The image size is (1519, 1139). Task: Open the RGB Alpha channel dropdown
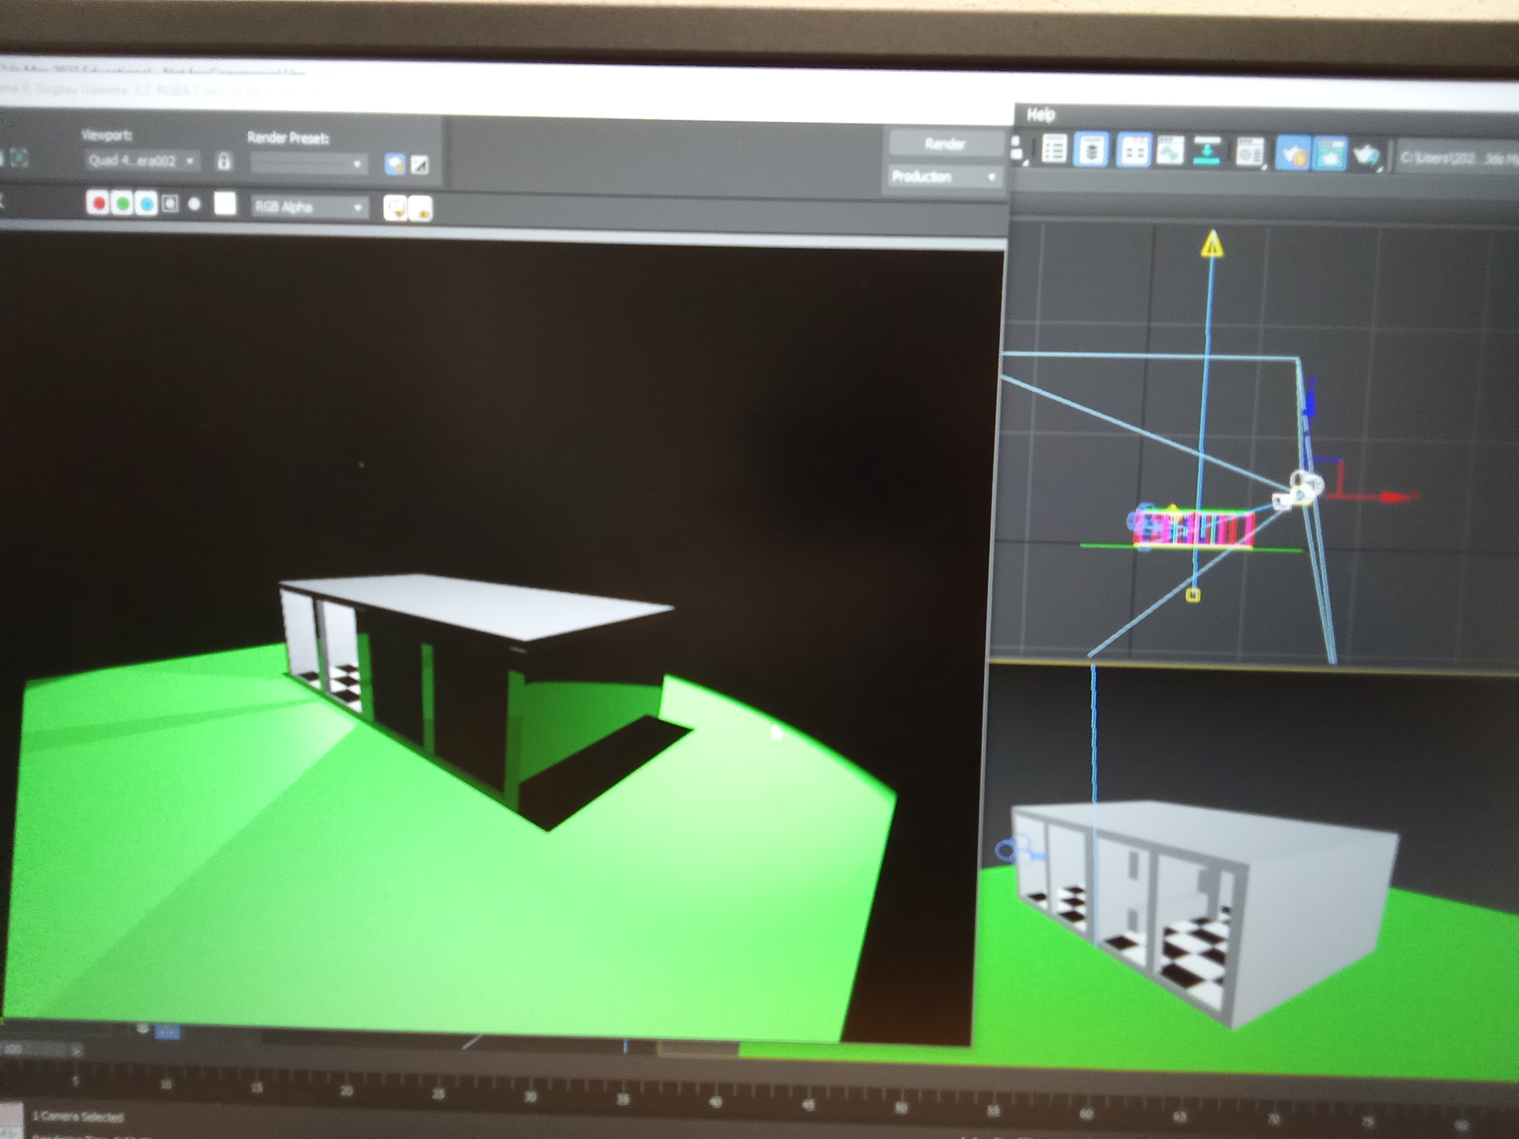point(309,208)
